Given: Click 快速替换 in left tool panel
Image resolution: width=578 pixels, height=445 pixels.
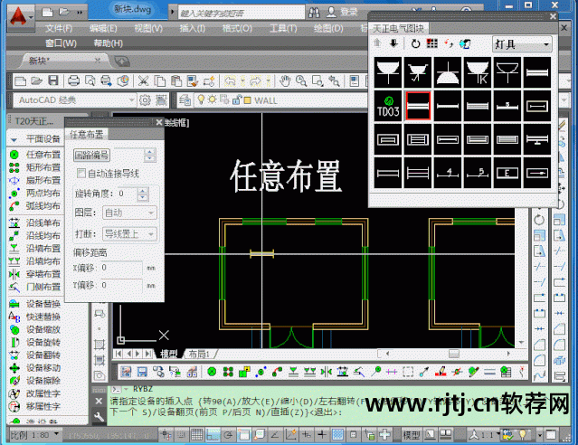Looking at the screenshot, I should pyautogui.click(x=36, y=317).
